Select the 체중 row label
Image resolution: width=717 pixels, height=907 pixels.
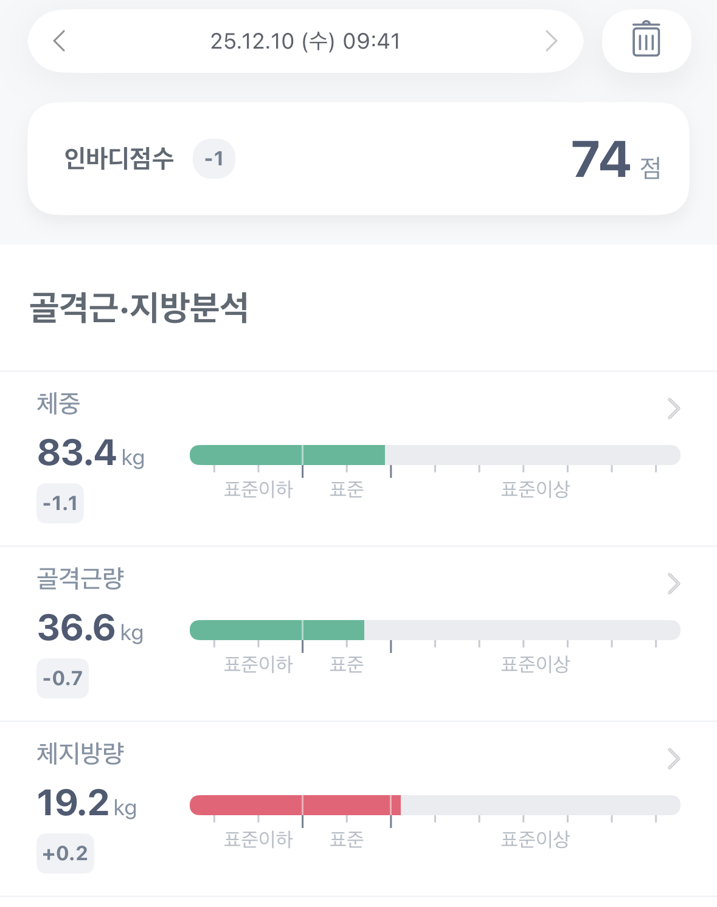58,404
